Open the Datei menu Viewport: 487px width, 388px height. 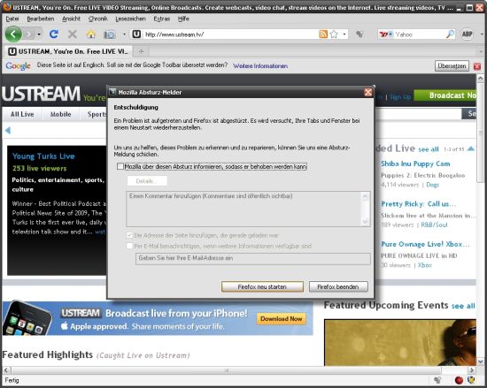tap(12, 19)
